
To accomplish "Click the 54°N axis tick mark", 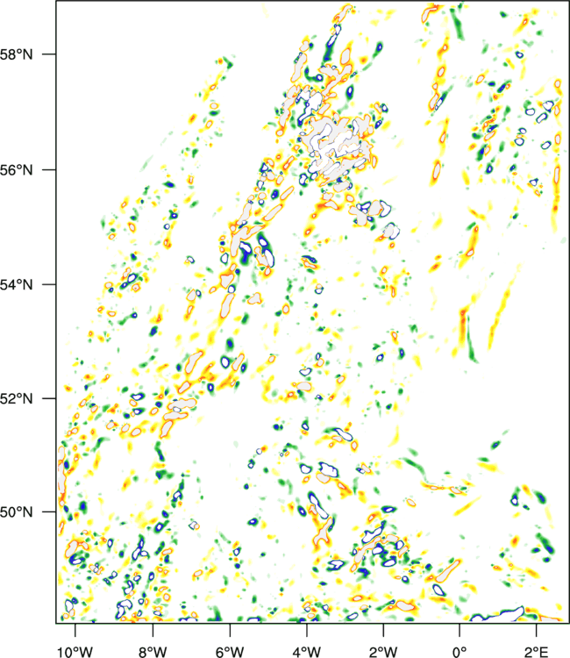I will click(x=49, y=284).
